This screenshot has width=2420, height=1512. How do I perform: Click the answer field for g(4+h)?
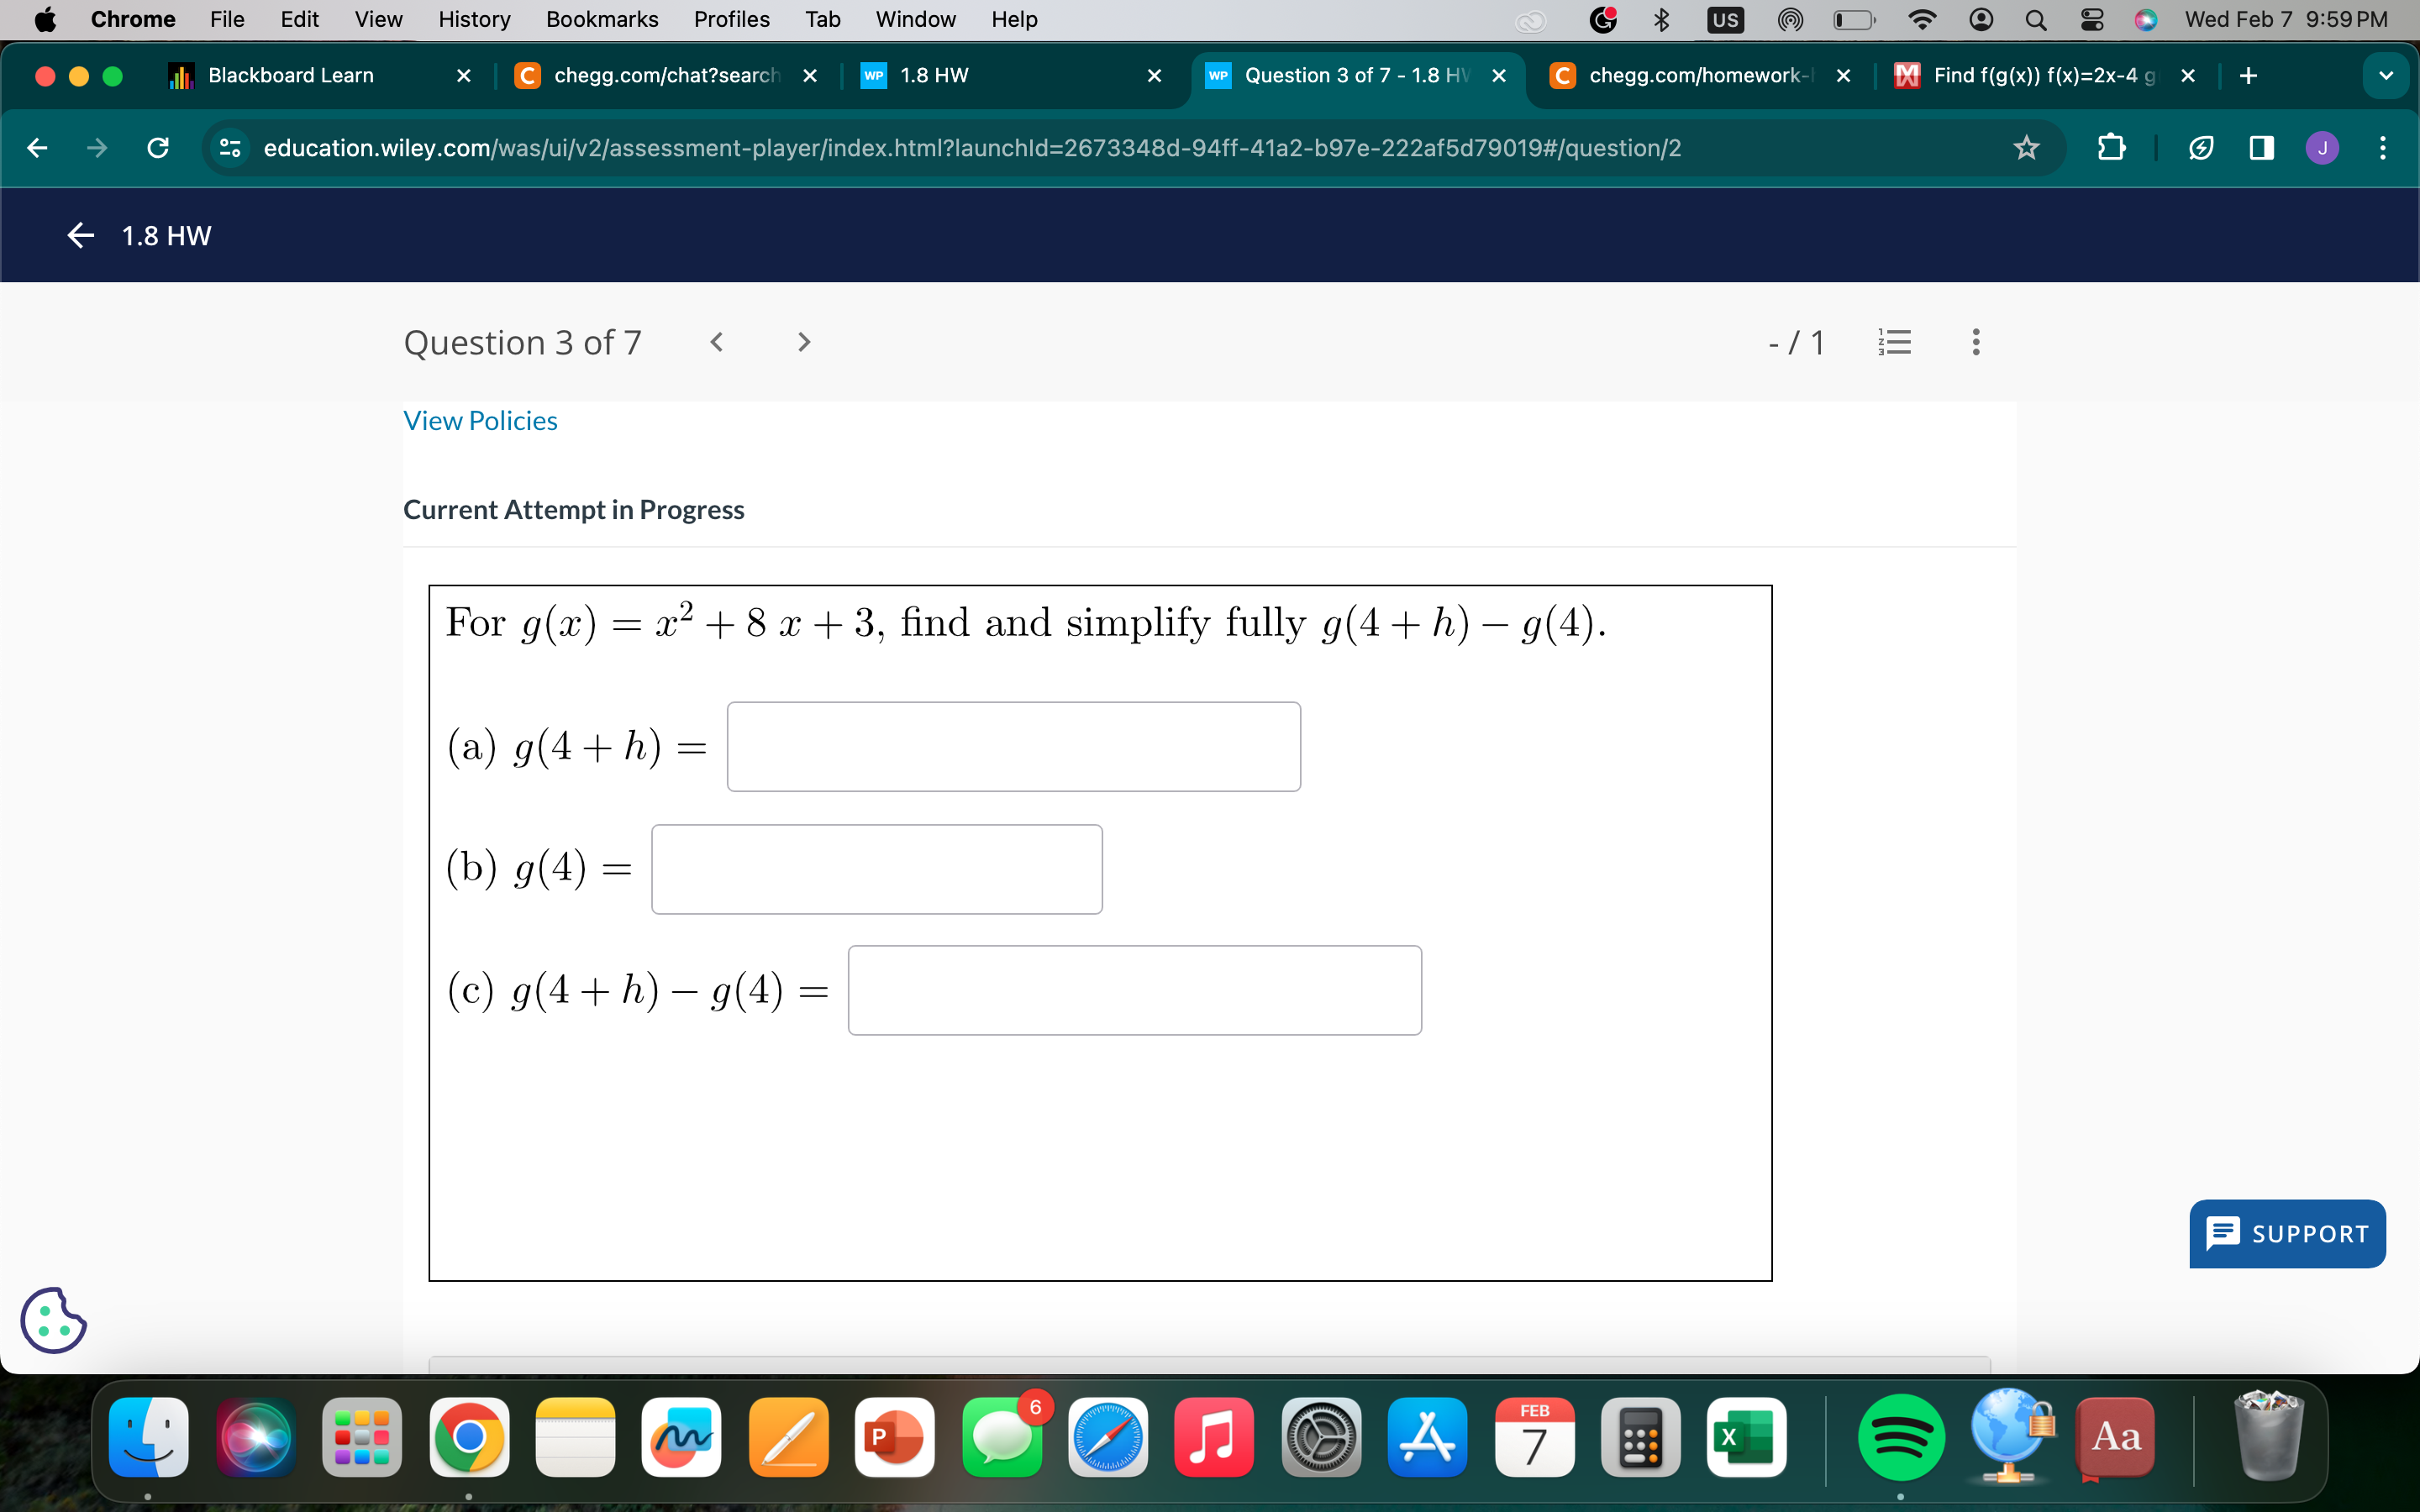(1013, 746)
